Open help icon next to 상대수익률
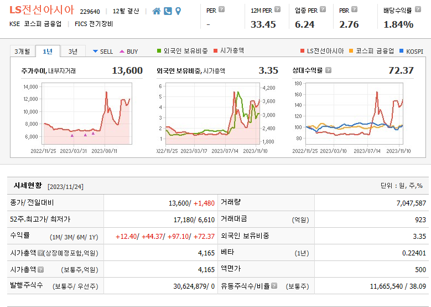This screenshot has height=307, width=431. (x=328, y=70)
